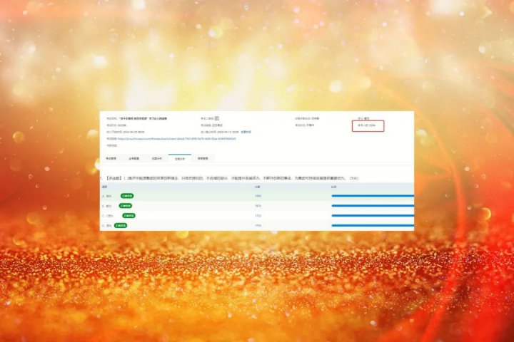This screenshot has height=342, width=514.
Task: Click the green correct-answer badge for option D
Action: point(119,225)
